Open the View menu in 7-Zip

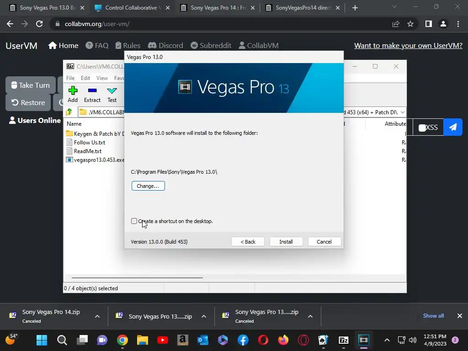point(102,78)
